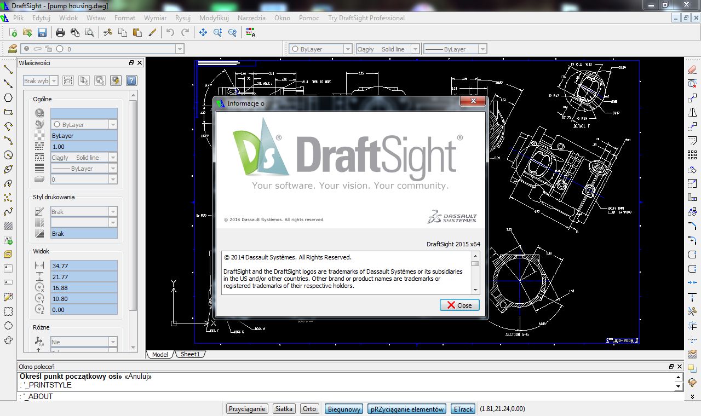701x416 pixels.
Task: Select the Point tool in the left toolbar
Action: click(8, 198)
